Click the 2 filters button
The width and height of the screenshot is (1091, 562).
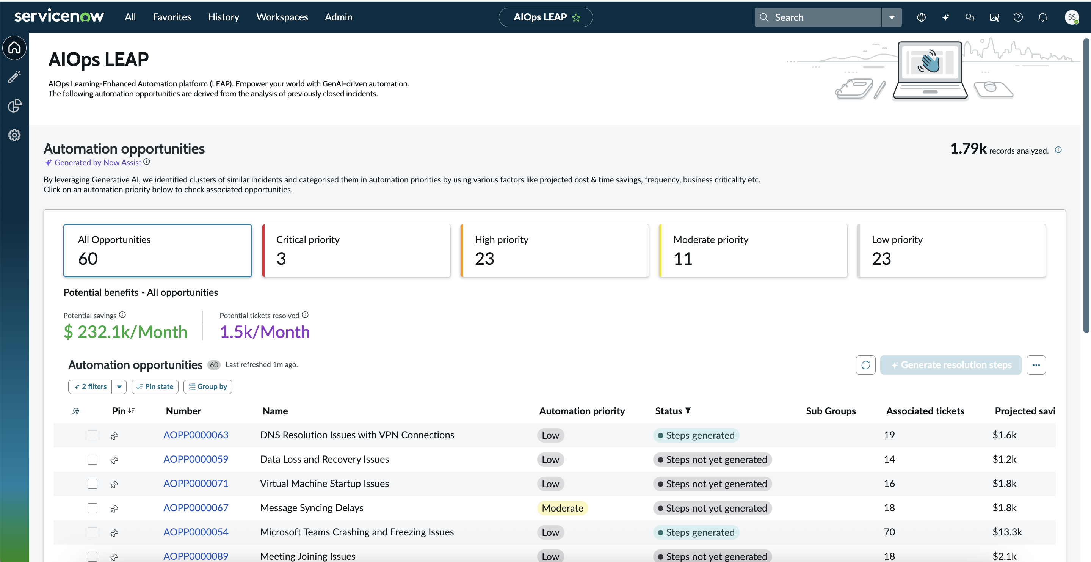(x=90, y=386)
